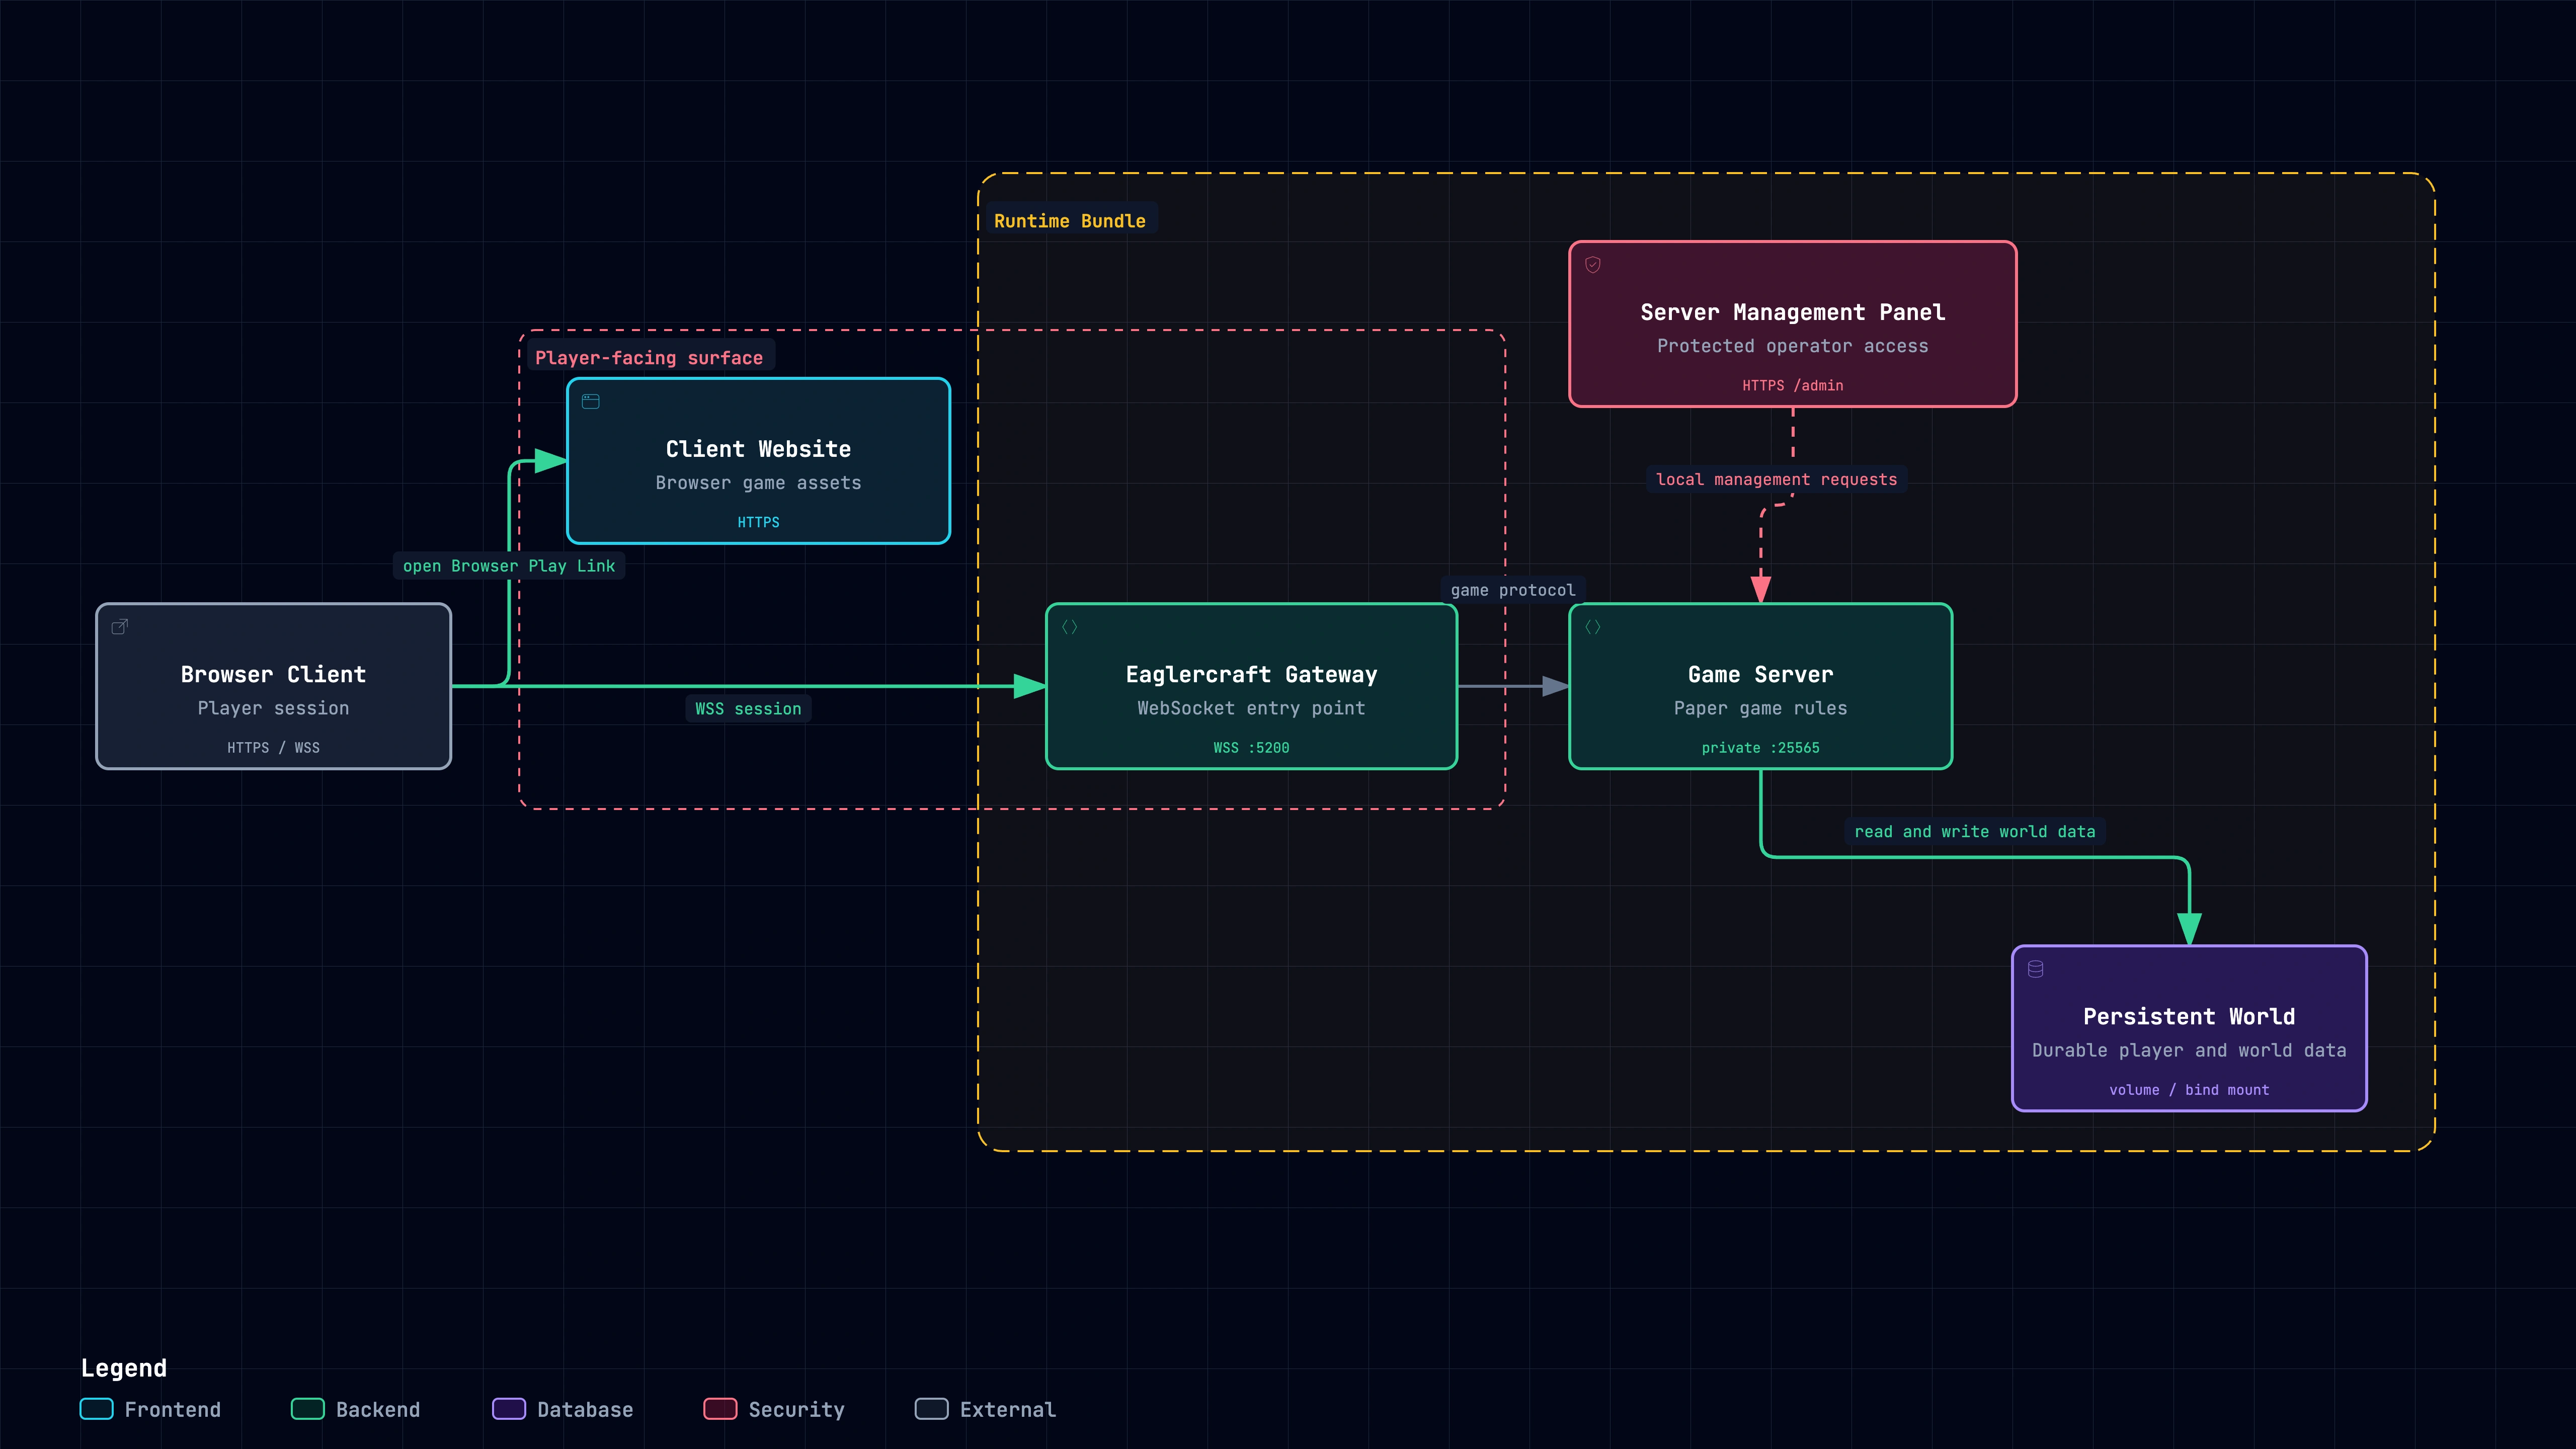2576x1449 pixels.
Task: Click the 'open Browser Play Link' edge label
Action: coord(509,566)
